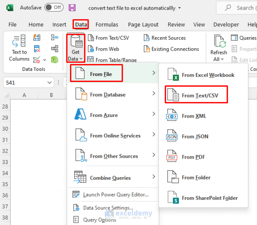Viewport: 257px width, 225px height.
Task: Open the Get Data dropdown
Action: coord(75,48)
